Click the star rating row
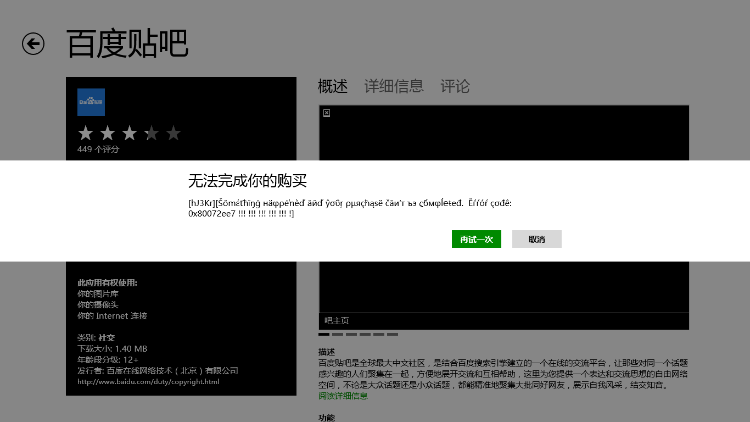Screen dimensions: 750x422 tap(130, 133)
